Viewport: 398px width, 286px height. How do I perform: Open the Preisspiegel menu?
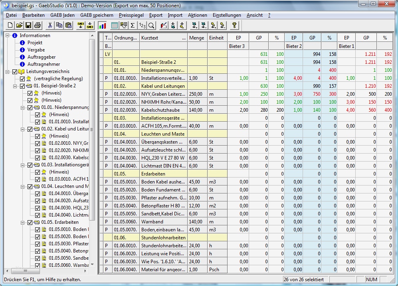click(131, 15)
